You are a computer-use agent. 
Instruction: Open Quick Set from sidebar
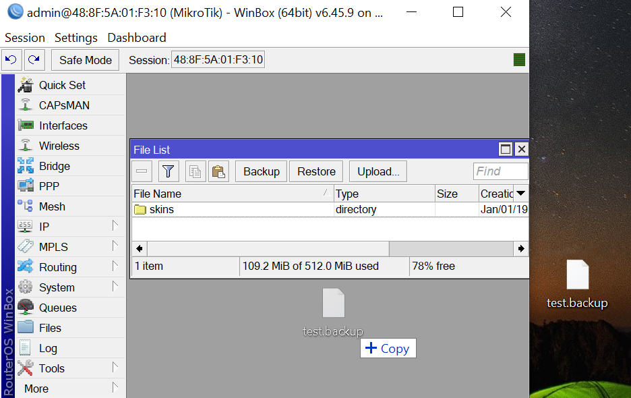pos(70,85)
